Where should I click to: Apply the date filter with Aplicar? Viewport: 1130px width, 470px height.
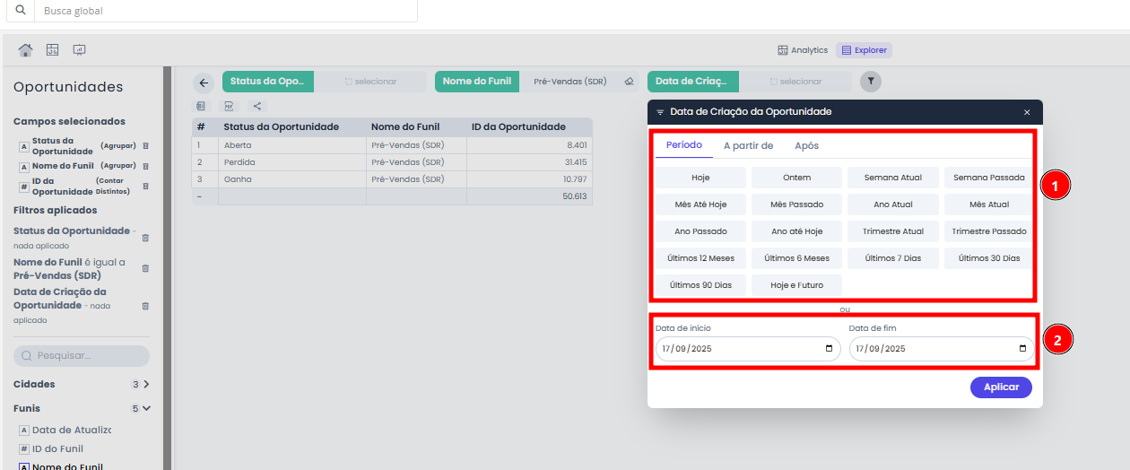[1001, 387]
